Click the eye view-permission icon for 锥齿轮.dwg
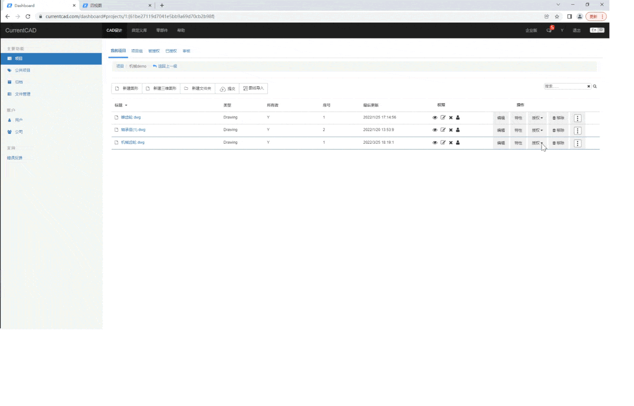This screenshot has width=634, height=406. 435,117
